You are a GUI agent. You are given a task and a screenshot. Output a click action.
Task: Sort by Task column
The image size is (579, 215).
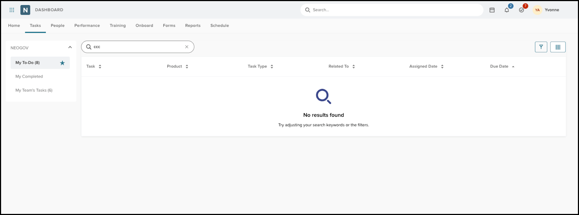click(x=94, y=66)
